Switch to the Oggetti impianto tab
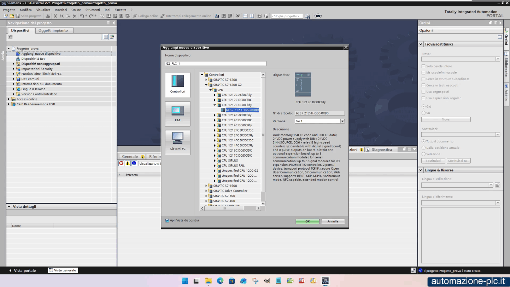Image resolution: width=510 pixels, height=287 pixels. click(53, 30)
